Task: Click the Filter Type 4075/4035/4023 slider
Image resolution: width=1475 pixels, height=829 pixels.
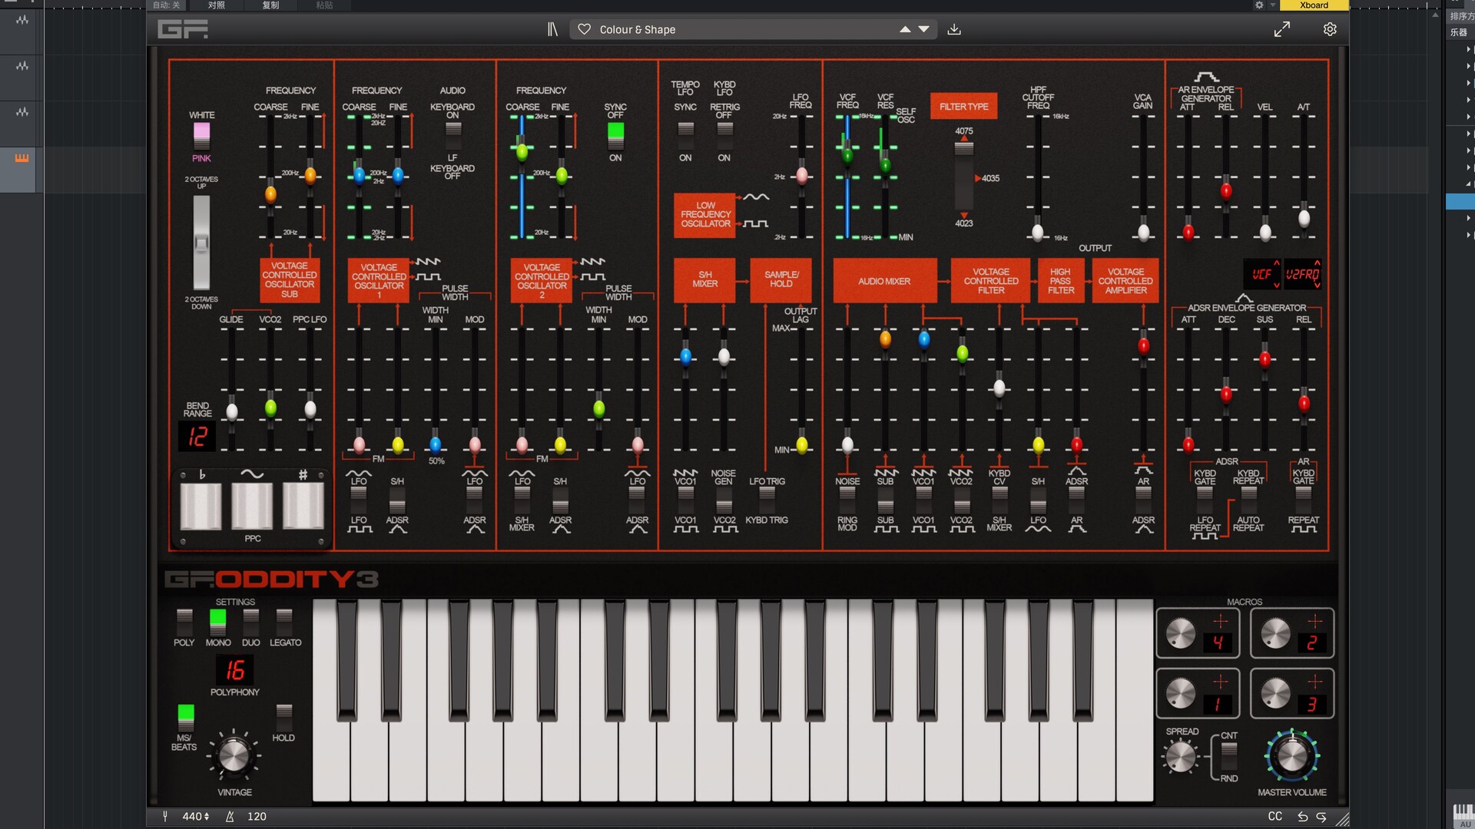Action: (x=963, y=177)
